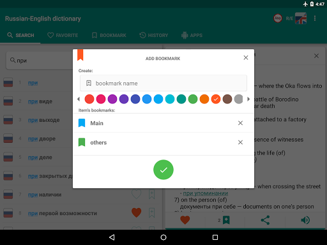This screenshot has width=327, height=245.
Task: Close the Add Bookmark dialog
Action: click(246, 57)
